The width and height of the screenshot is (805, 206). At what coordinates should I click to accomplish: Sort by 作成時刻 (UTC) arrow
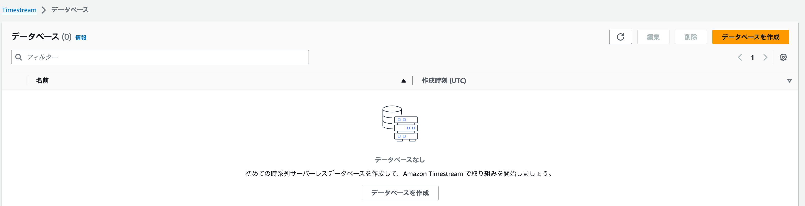(x=789, y=81)
